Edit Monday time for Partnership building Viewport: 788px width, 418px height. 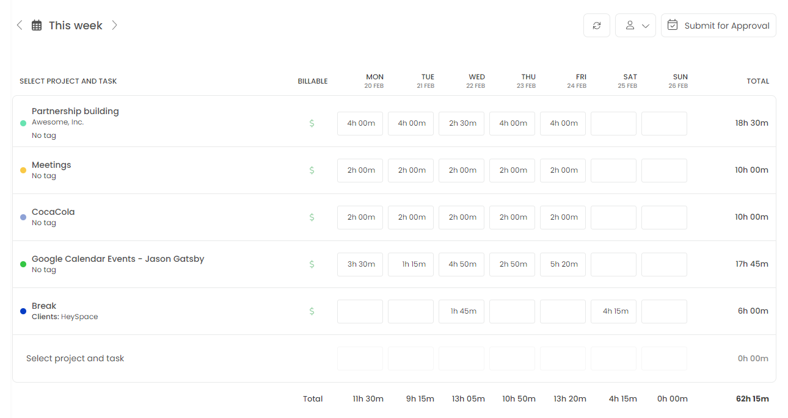360,123
